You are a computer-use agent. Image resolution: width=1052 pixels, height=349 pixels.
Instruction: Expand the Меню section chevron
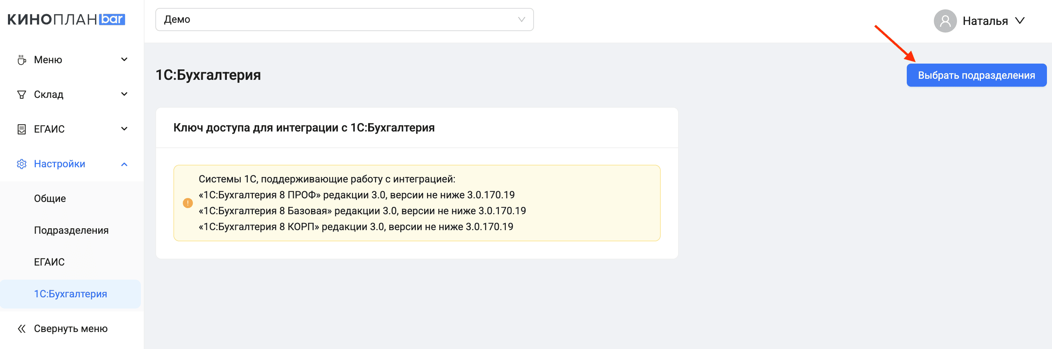125,60
